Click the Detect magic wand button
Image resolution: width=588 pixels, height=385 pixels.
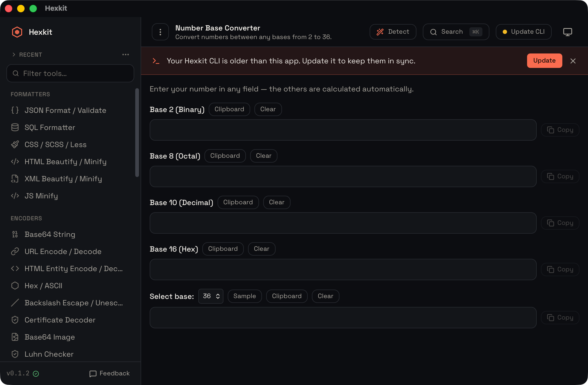393,32
